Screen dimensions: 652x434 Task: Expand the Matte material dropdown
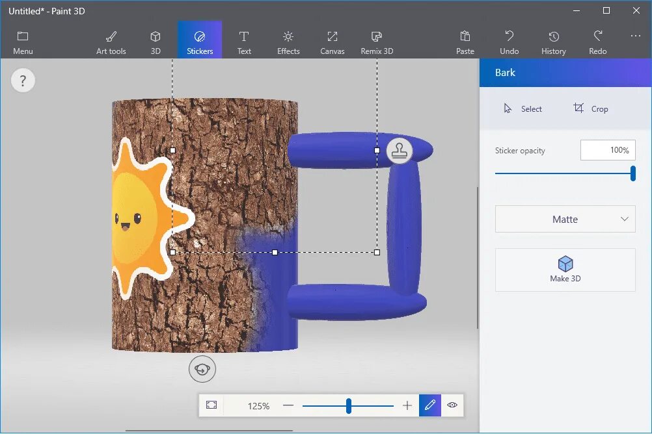pyautogui.click(x=565, y=219)
